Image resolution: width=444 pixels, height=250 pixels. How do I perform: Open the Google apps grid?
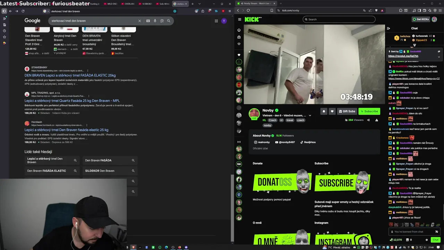coord(216,21)
